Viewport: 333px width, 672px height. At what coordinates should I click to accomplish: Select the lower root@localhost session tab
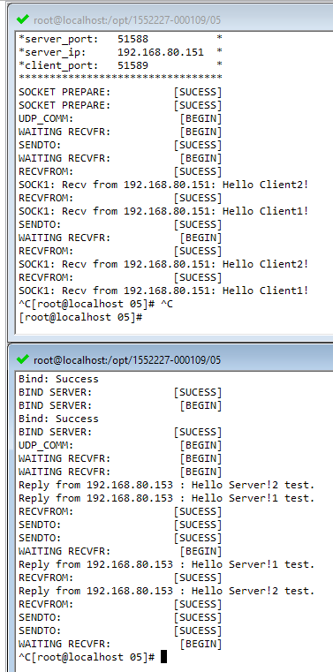pyautogui.click(x=127, y=360)
